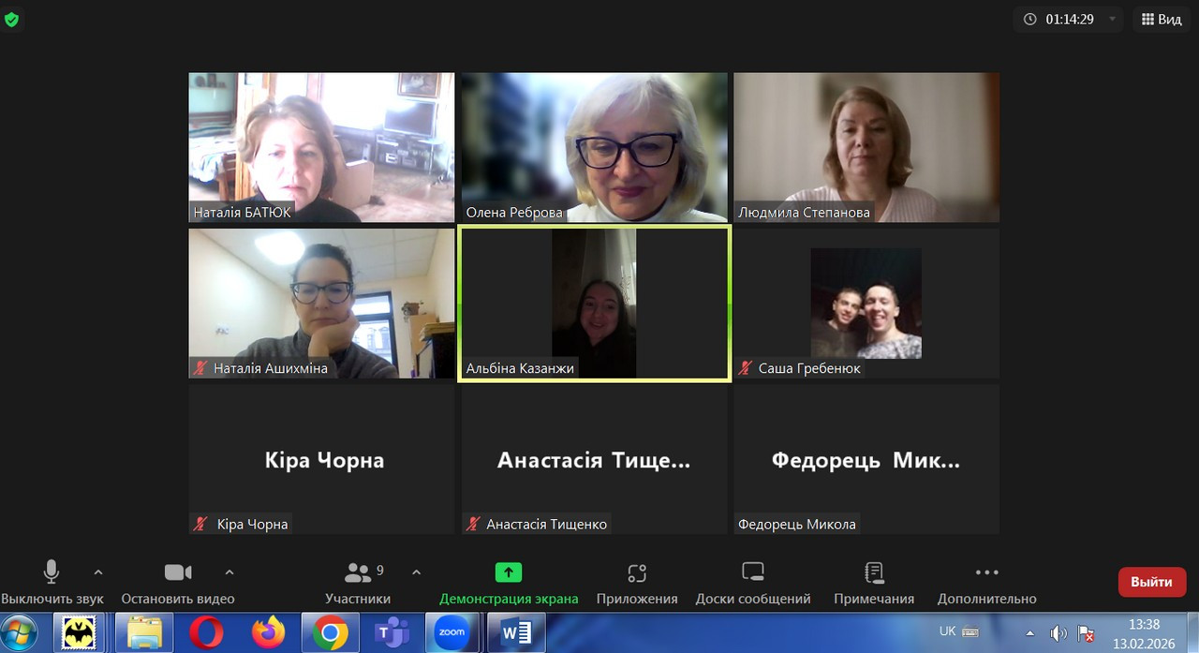Screen dimensions: 1199x653
Task: Show hidden tray icons arrow
Action: (1030, 633)
